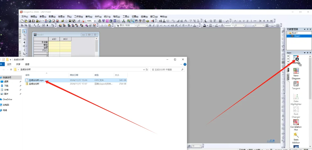
Task: Click the Greek αβ symbol button
Action: (x=172, y=26)
